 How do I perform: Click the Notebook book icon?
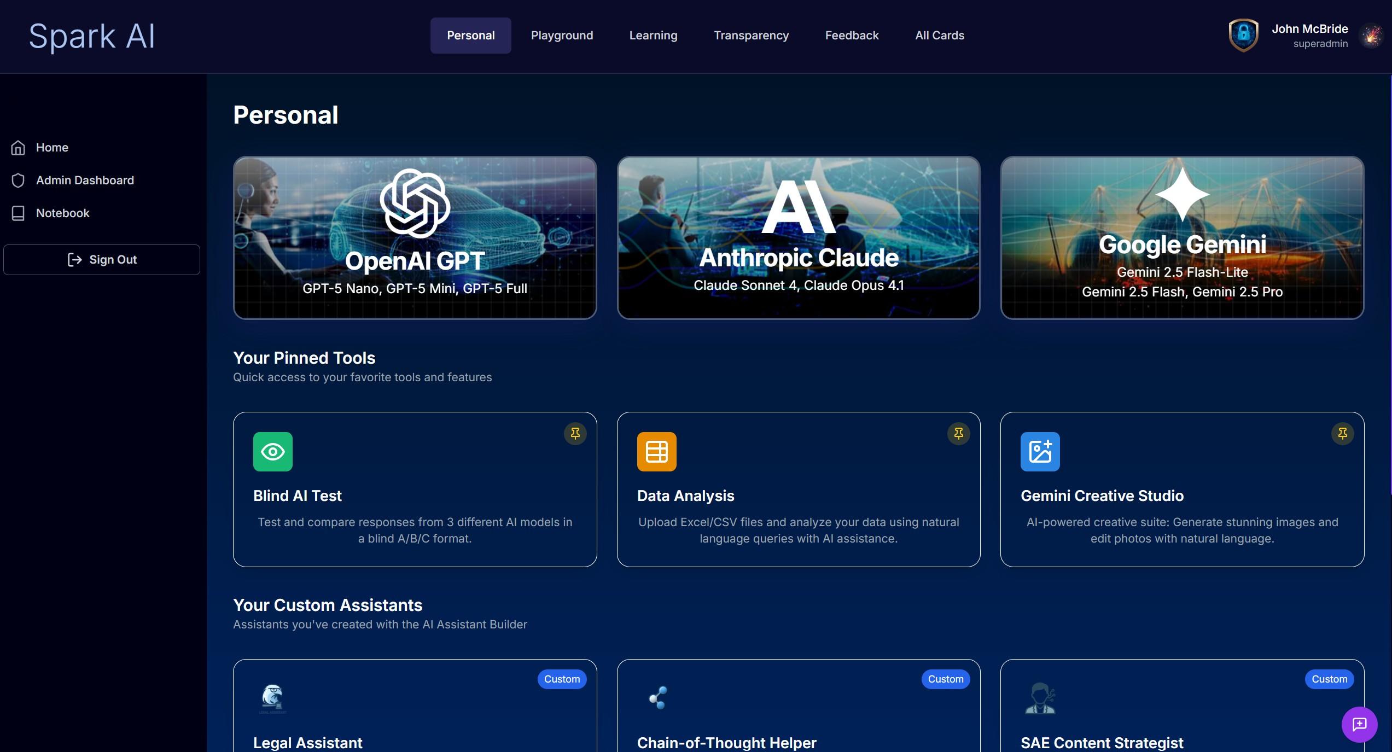tap(18, 213)
